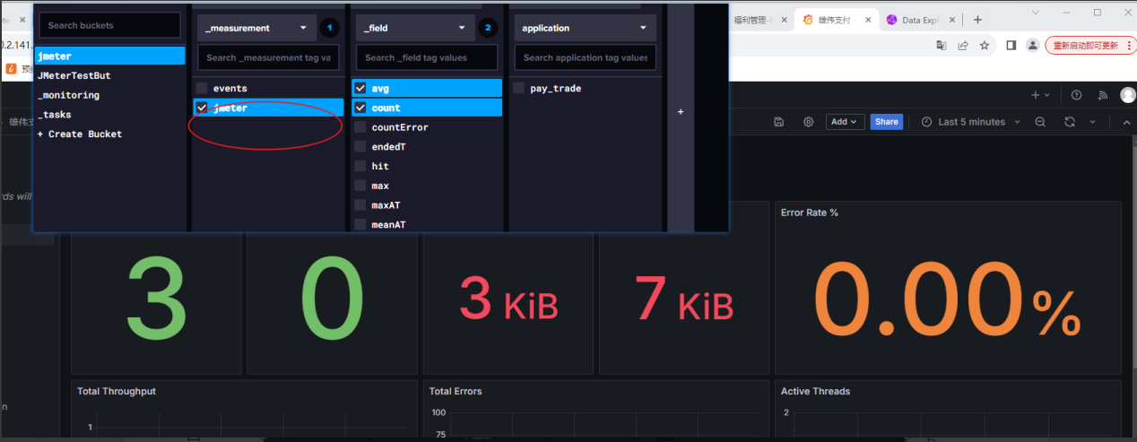Check the countError field checkbox
Viewport: 1137px width, 442px height.
click(360, 127)
